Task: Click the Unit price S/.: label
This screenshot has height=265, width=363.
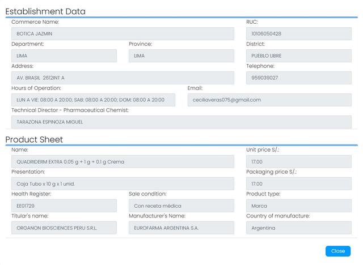Action: click(263, 149)
